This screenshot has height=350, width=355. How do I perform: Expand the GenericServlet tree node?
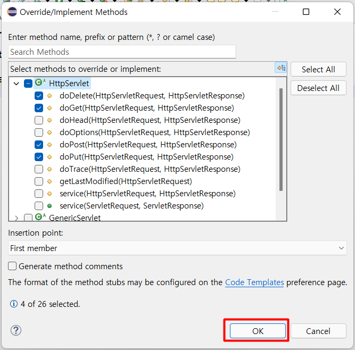coord(16,218)
